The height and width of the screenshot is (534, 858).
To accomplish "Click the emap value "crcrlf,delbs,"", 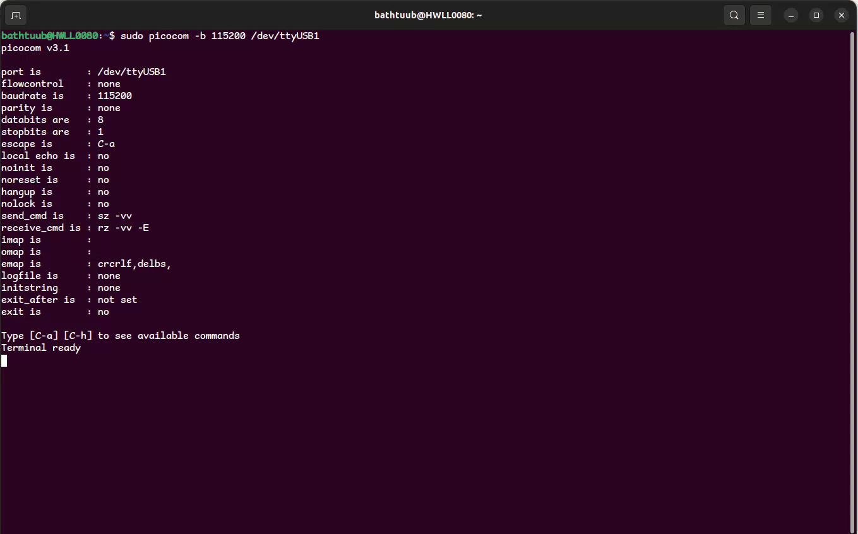I will [x=134, y=264].
